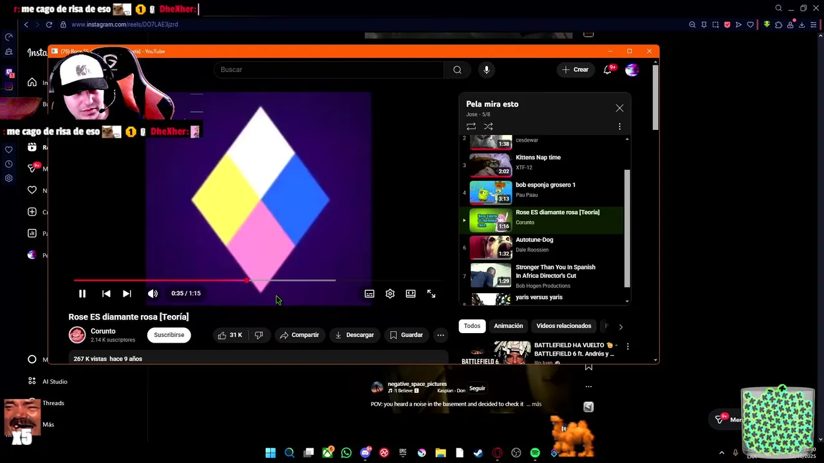The width and height of the screenshot is (824, 463).
Task: Click the YouTube search magnifier button
Action: point(457,69)
